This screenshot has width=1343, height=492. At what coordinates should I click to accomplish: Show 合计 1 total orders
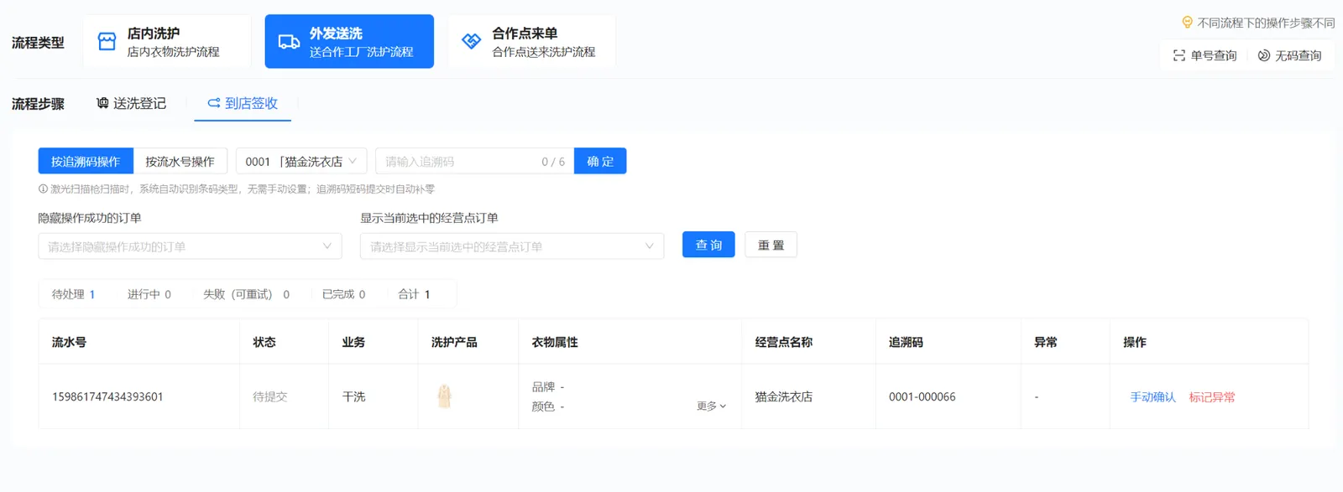(x=414, y=294)
